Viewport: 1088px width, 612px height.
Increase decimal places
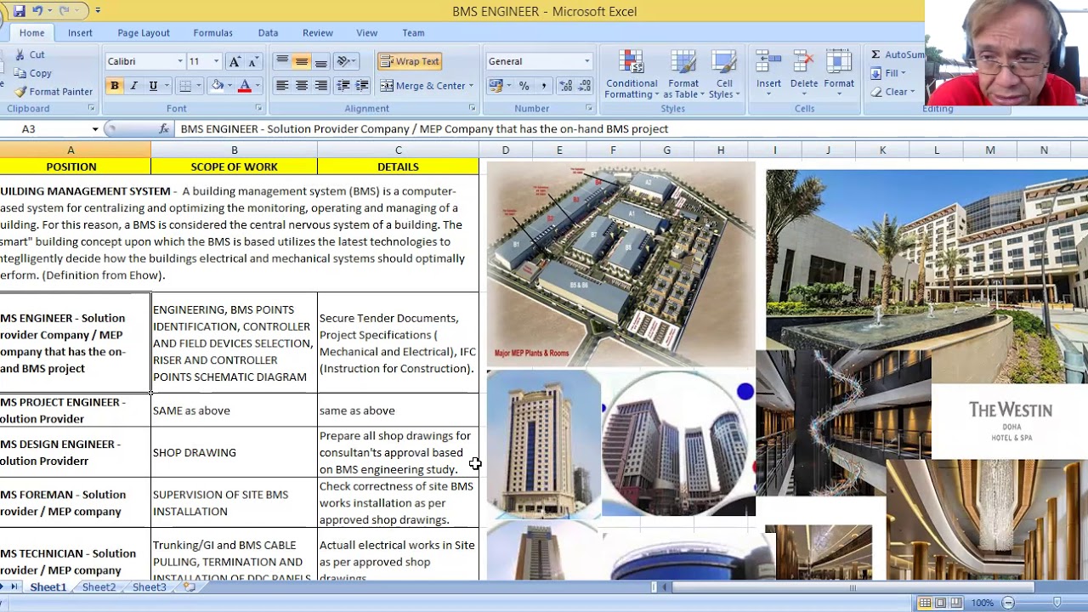[565, 86]
